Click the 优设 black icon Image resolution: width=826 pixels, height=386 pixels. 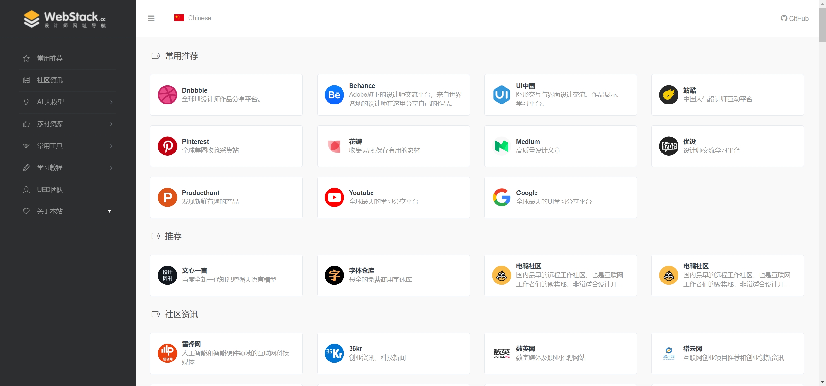tap(668, 146)
